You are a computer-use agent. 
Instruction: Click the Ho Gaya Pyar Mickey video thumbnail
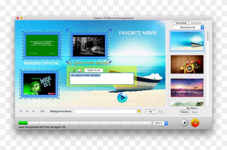[89, 46]
